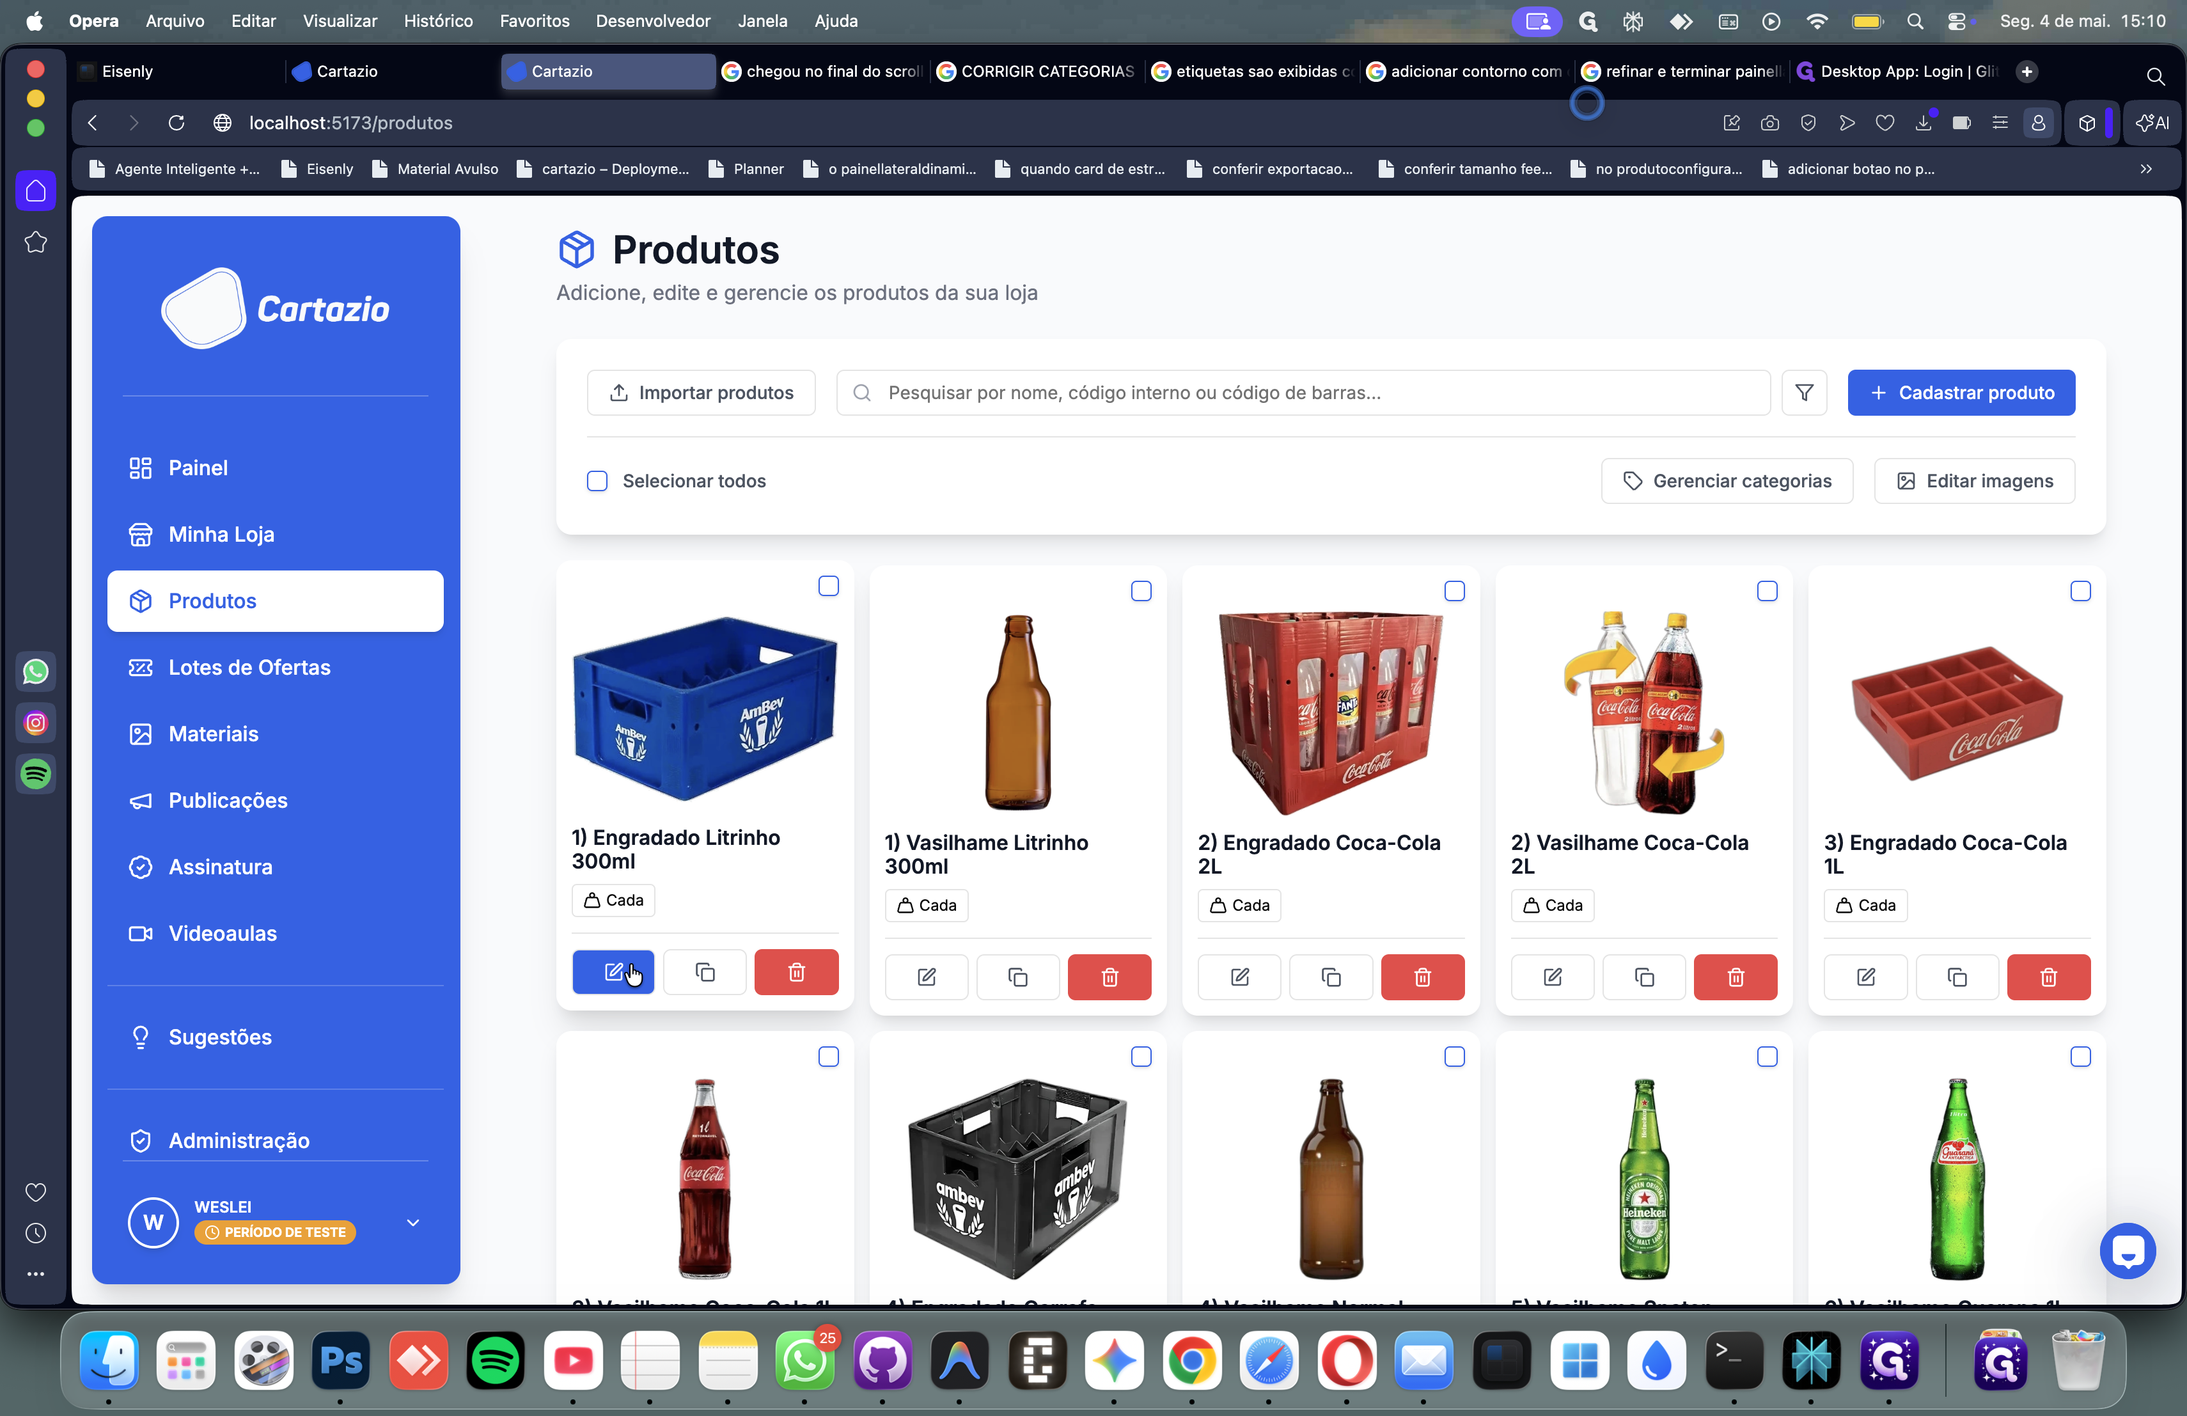This screenshot has width=2187, height=1416.
Task: Go back to previous page
Action: 93,122
